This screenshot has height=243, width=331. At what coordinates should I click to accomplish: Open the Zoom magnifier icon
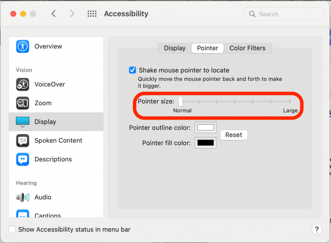23,103
